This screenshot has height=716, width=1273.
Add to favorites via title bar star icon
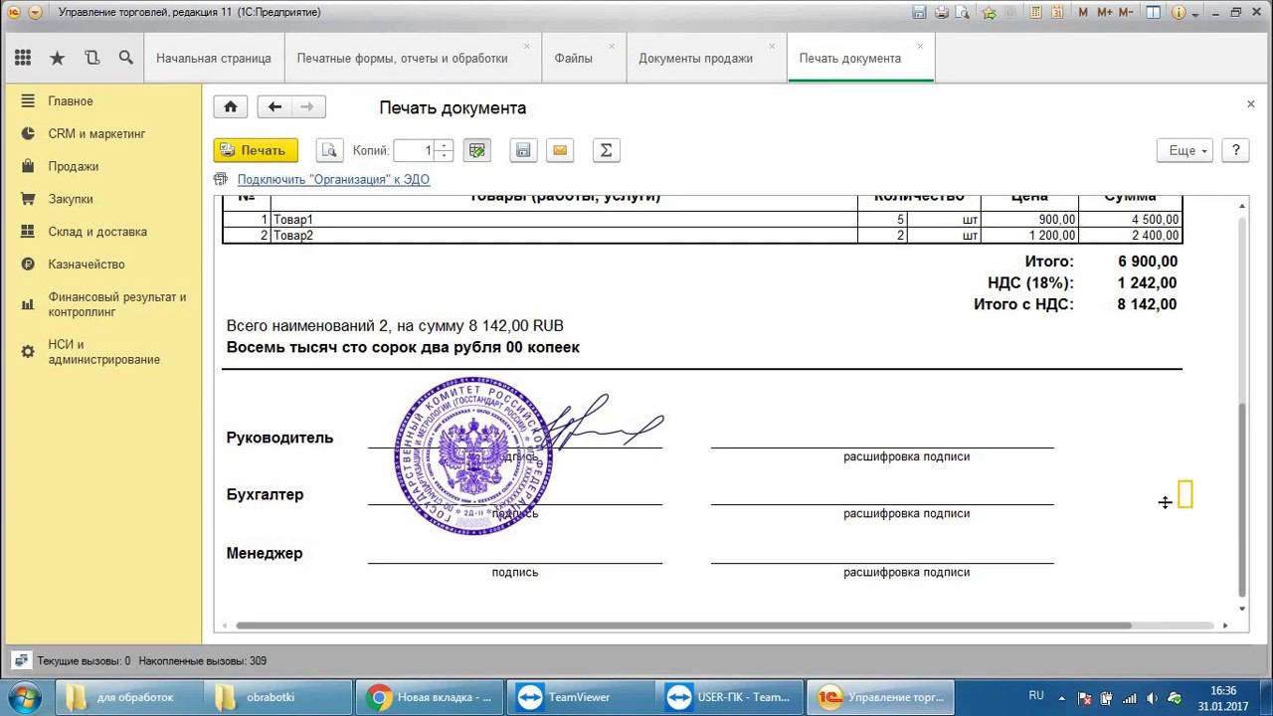[989, 13]
